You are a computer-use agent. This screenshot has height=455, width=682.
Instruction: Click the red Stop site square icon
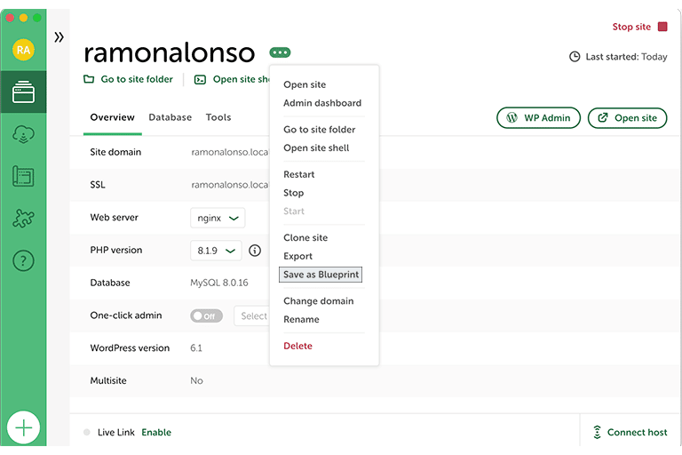tap(662, 27)
